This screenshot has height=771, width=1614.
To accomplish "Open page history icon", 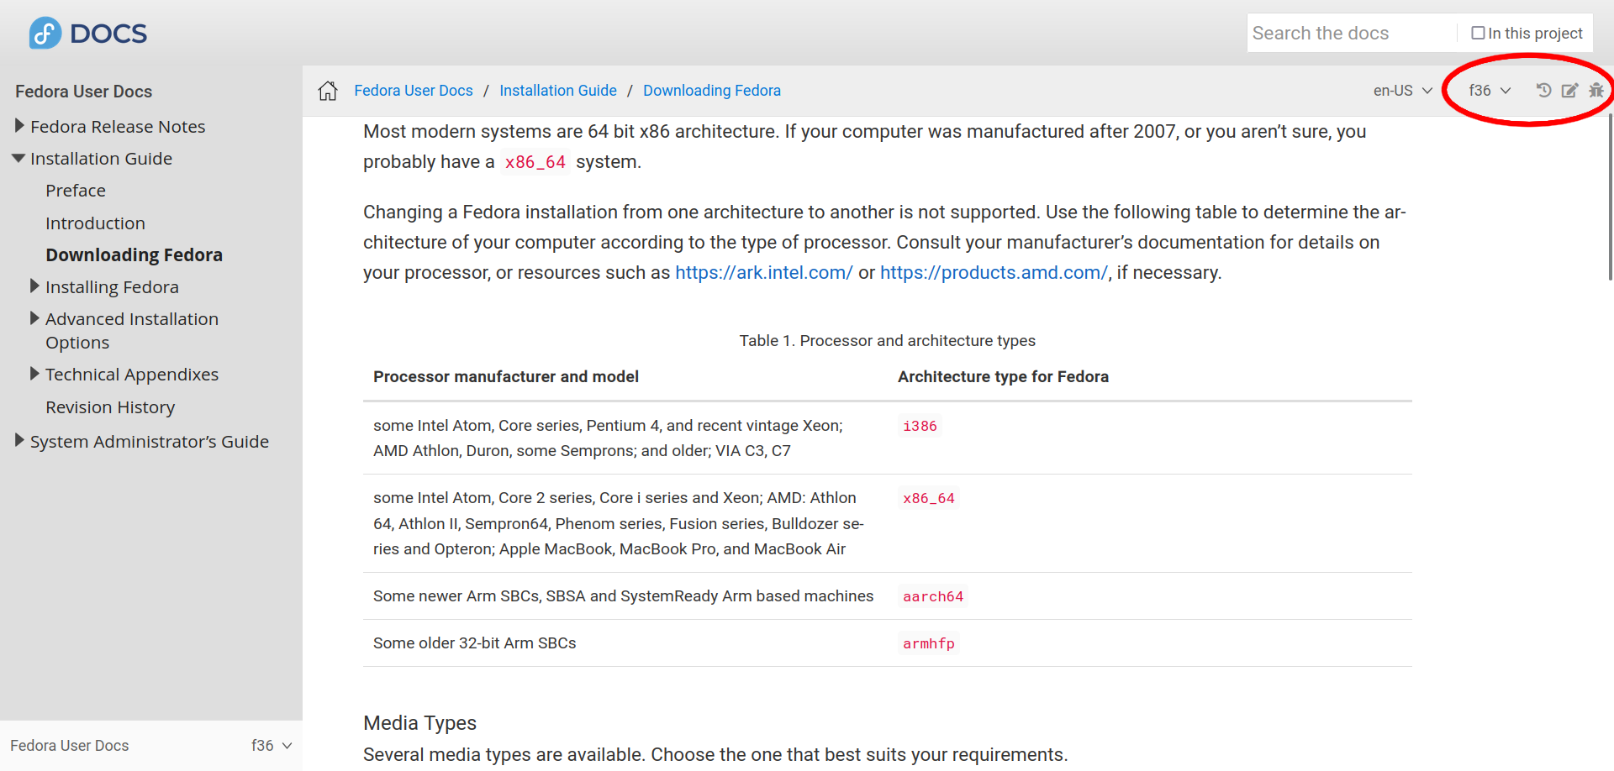I will (x=1543, y=90).
